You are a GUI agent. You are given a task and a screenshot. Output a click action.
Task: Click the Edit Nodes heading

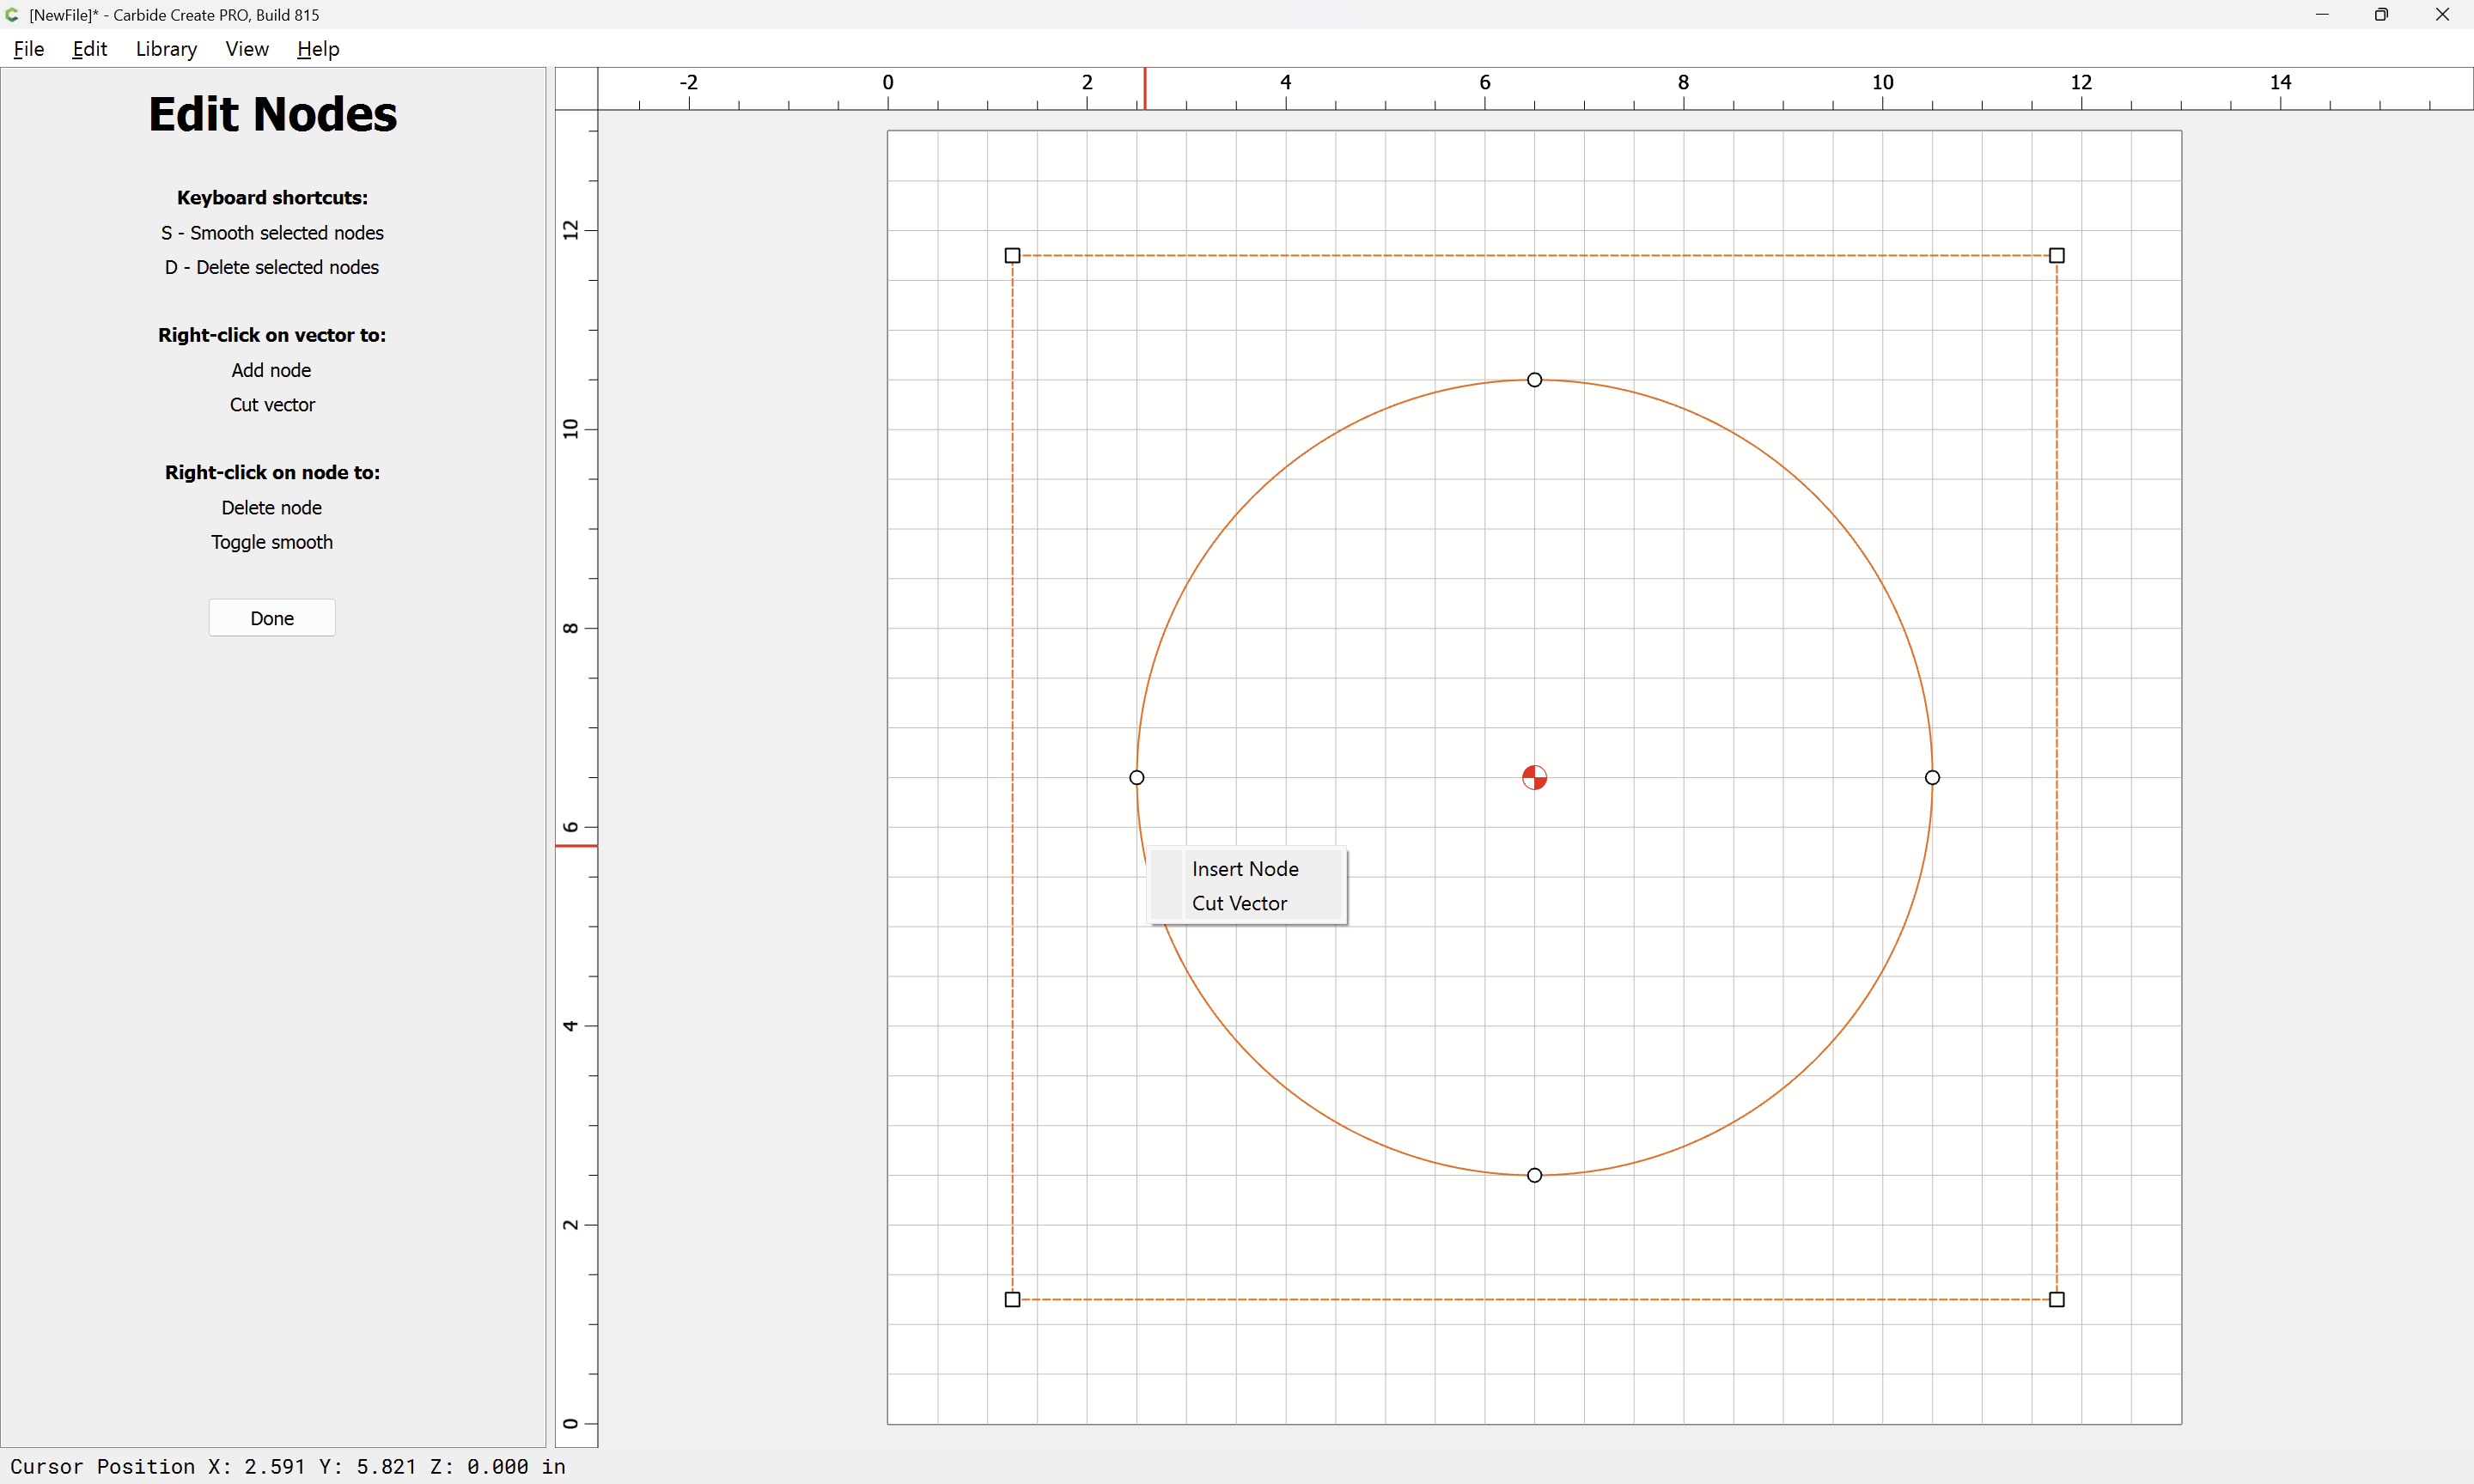point(272,114)
